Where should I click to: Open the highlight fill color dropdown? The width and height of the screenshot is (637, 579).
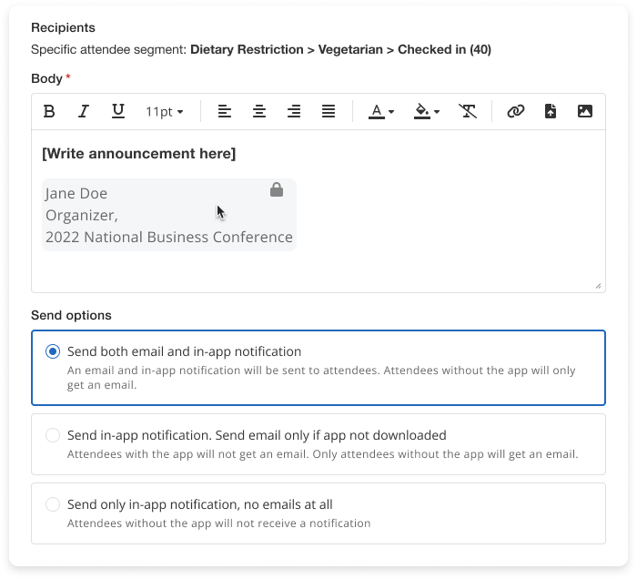(437, 112)
